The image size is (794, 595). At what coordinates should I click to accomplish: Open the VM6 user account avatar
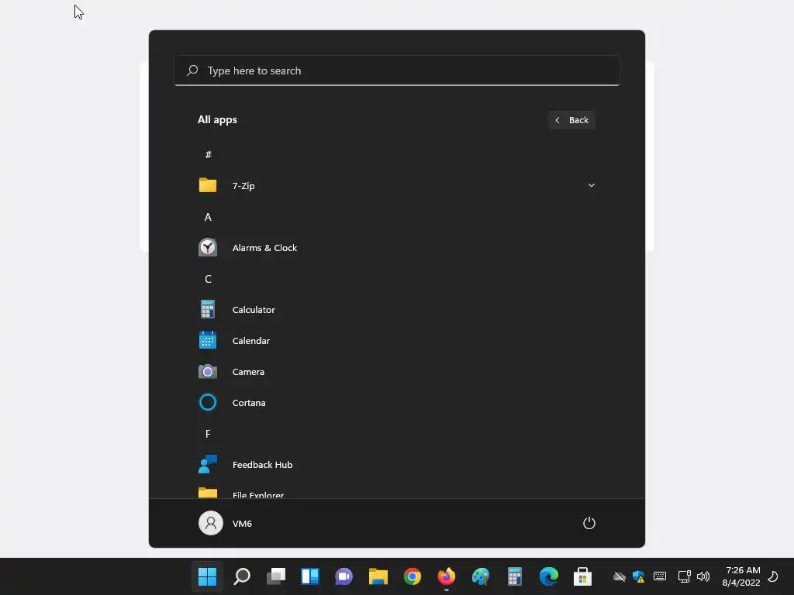click(211, 523)
